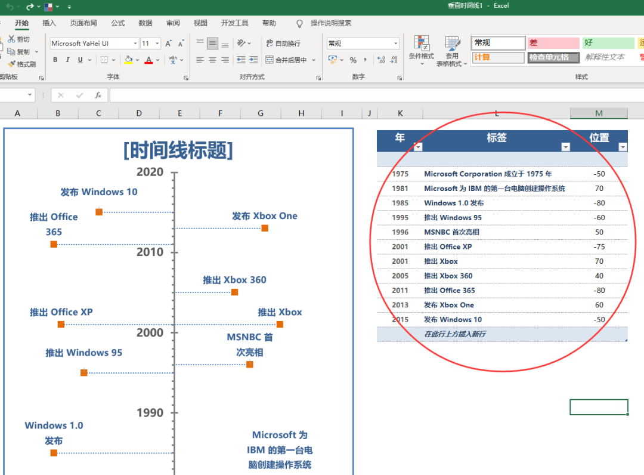This screenshot has width=644, height=475.
Task: Apply the 计算 cell style
Action: (498, 57)
